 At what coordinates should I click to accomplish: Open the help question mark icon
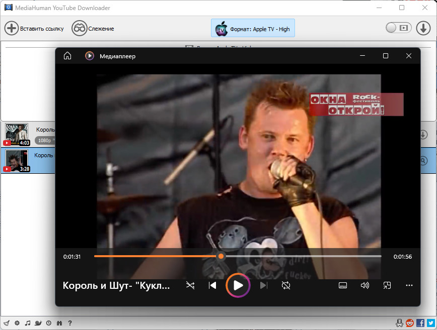point(70,323)
